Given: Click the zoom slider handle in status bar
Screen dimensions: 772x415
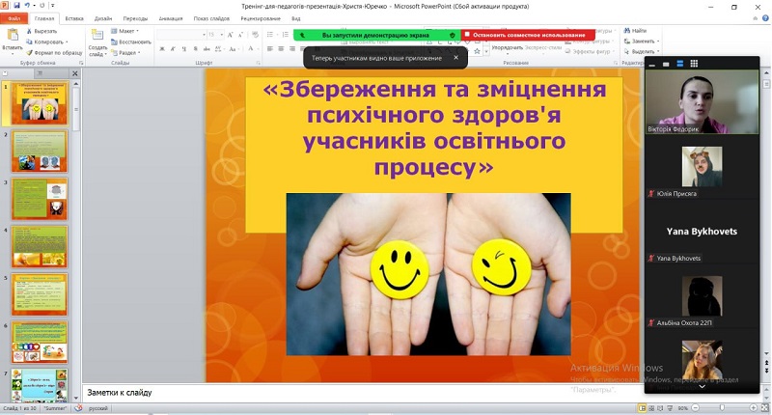Looking at the screenshot, I should click(722, 408).
